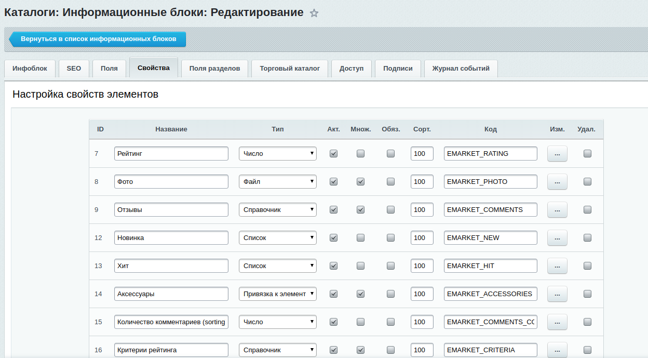
Task: Click the edit button for Отзывы row
Action: pyautogui.click(x=557, y=210)
